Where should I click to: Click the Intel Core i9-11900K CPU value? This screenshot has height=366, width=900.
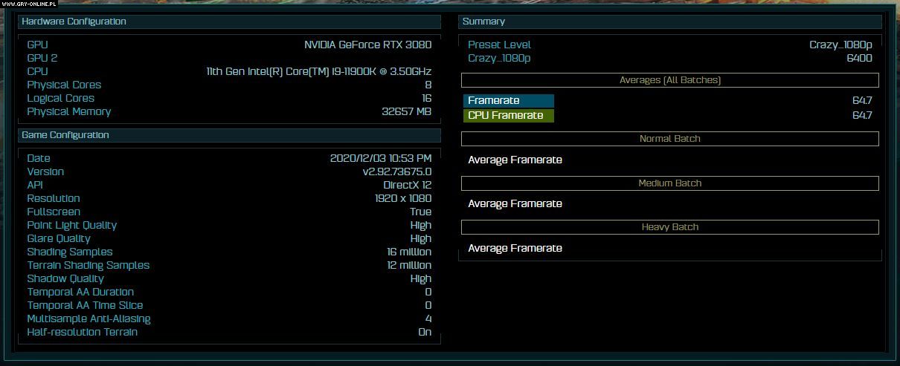click(318, 72)
